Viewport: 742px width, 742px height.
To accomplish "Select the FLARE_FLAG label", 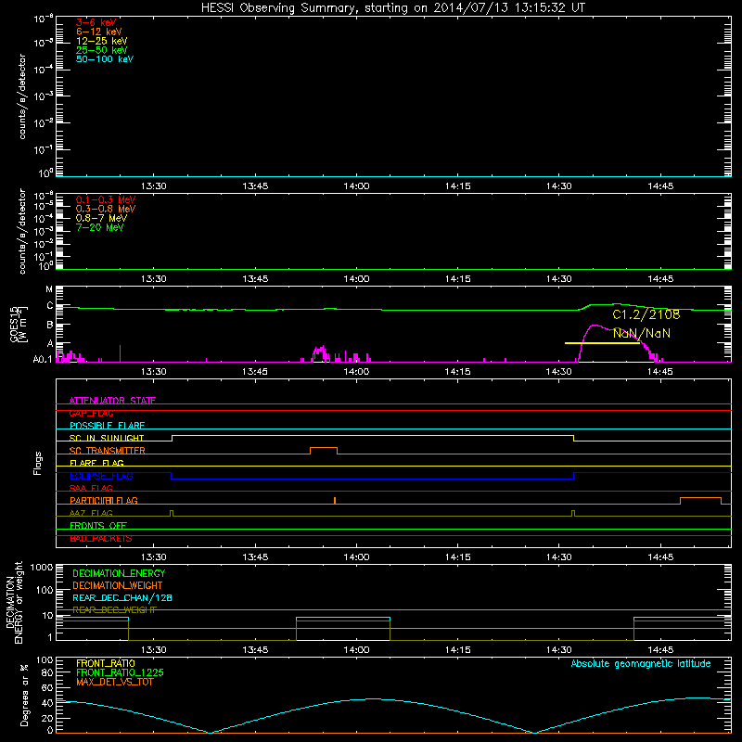I will pyautogui.click(x=96, y=463).
